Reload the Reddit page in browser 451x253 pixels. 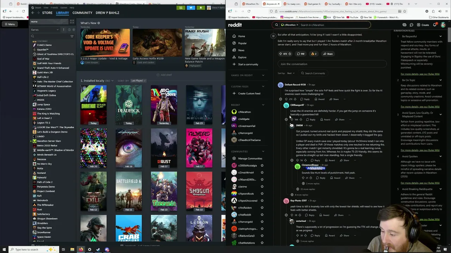tap(249, 11)
